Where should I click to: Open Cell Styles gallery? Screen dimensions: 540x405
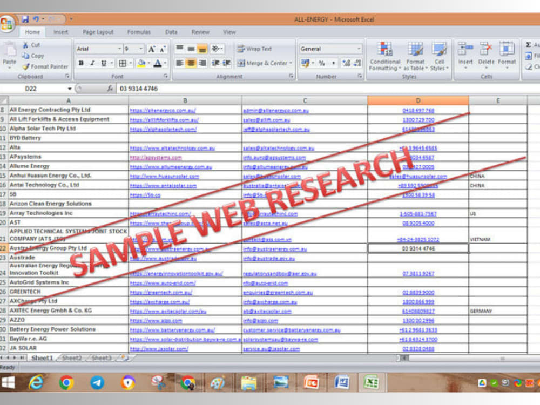(440, 56)
